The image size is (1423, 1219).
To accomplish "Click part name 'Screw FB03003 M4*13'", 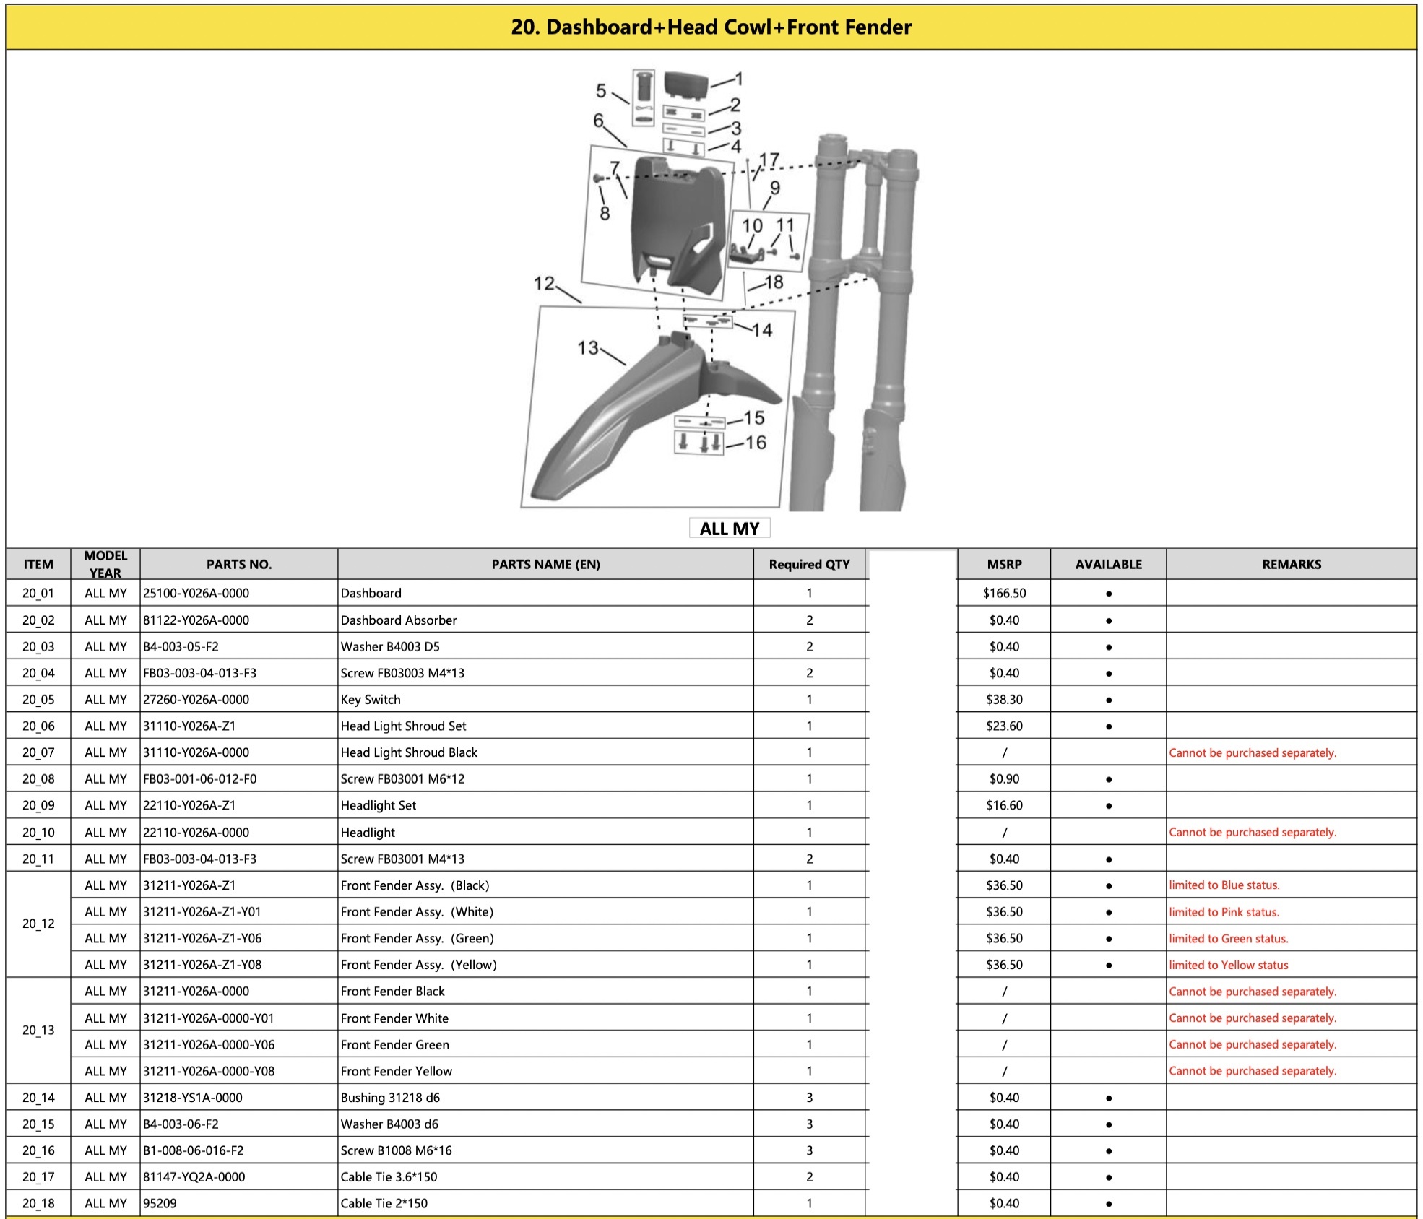I will point(402,673).
